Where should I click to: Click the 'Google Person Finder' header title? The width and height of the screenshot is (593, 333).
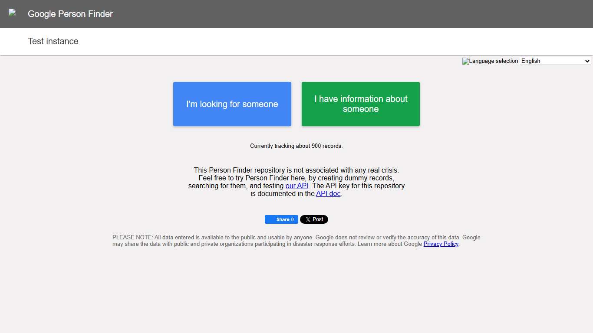click(x=70, y=13)
